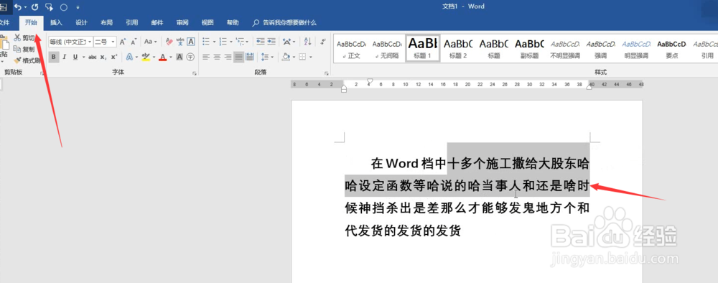Open the font name combo box

point(70,42)
